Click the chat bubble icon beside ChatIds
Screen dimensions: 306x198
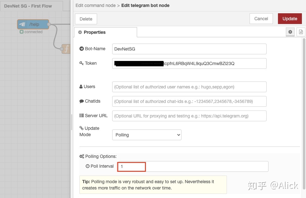point(82,101)
